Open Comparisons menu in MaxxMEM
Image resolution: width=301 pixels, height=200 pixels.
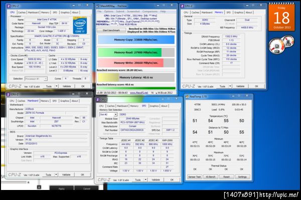coord(150,12)
